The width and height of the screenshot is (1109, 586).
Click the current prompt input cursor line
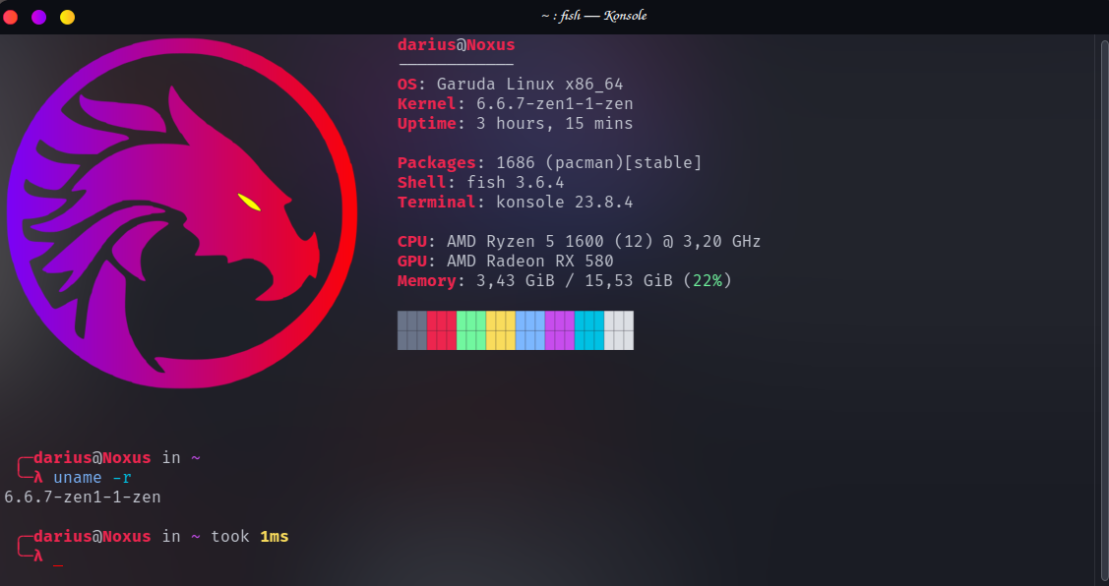[41, 557]
